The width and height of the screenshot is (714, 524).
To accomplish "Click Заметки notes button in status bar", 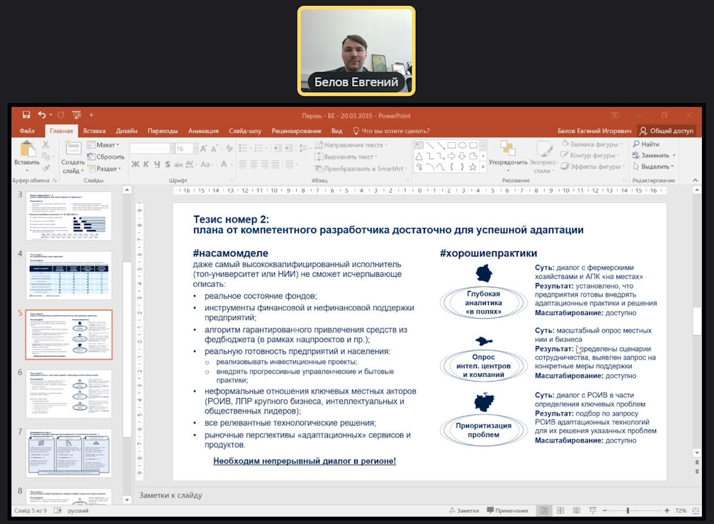I will point(463,511).
